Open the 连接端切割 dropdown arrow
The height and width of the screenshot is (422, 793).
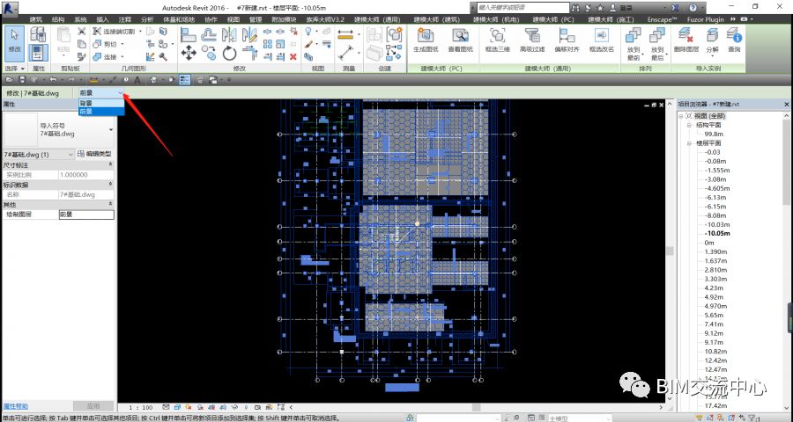(x=140, y=32)
